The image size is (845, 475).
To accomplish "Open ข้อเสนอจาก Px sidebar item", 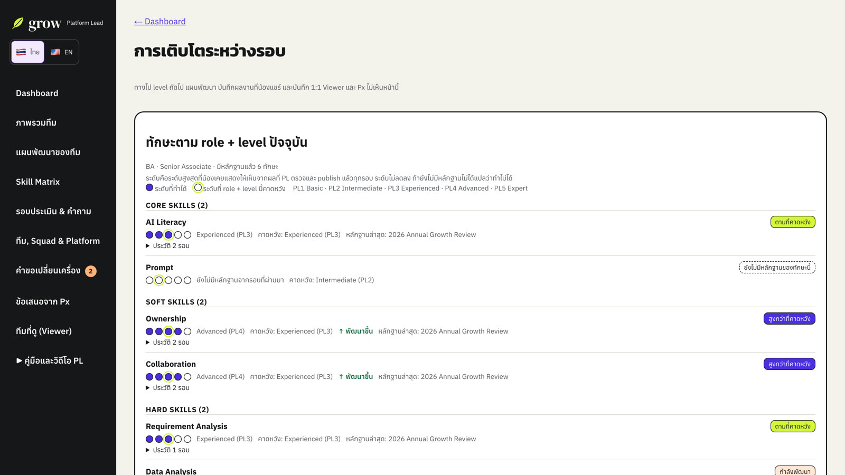I will click(43, 301).
